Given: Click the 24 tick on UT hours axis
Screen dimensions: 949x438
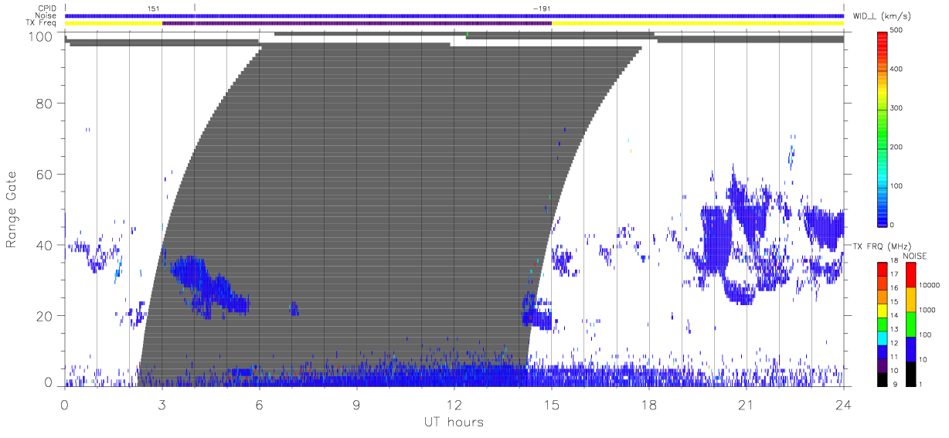Looking at the screenshot, I should click(x=843, y=404).
